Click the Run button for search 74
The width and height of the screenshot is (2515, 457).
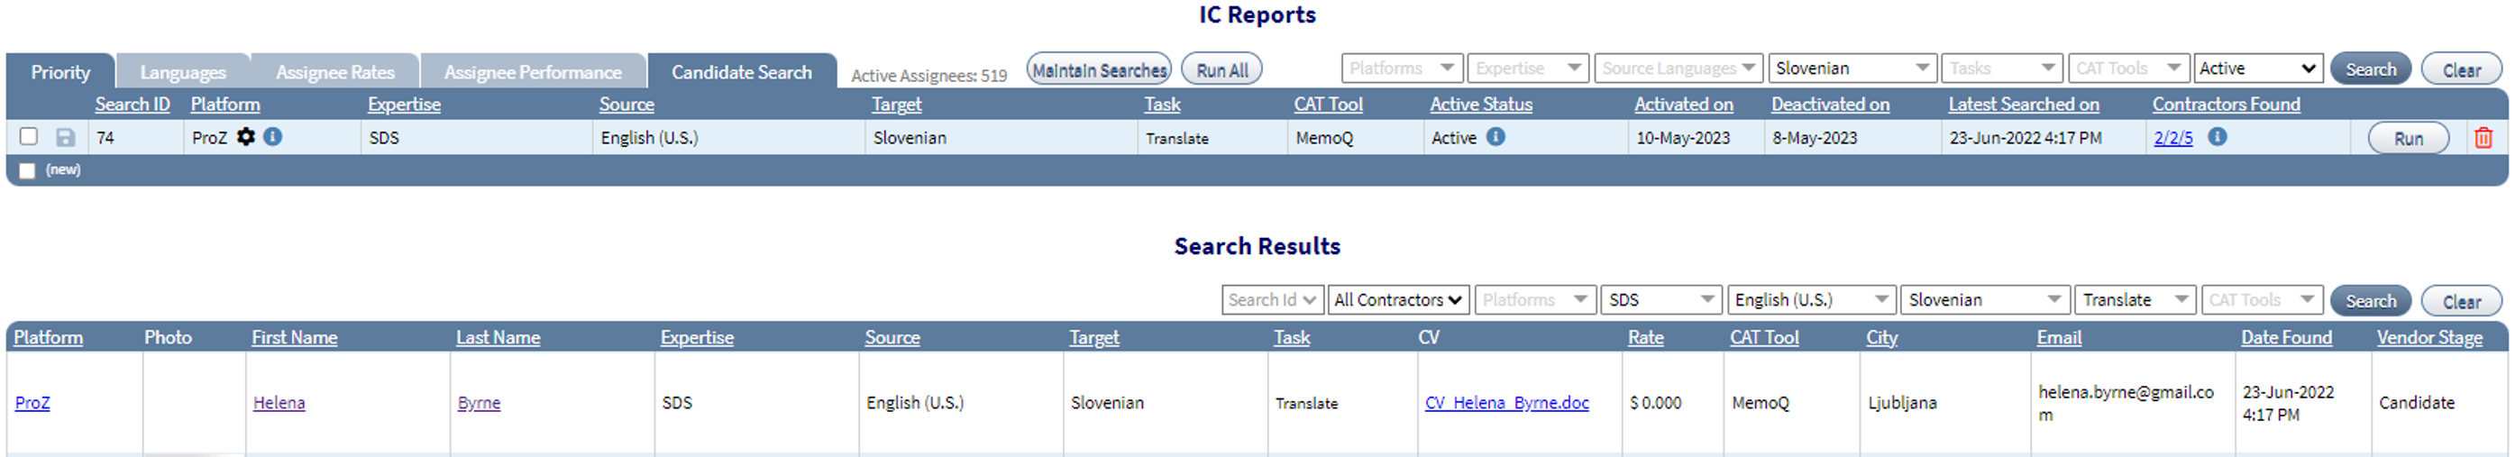2408,138
